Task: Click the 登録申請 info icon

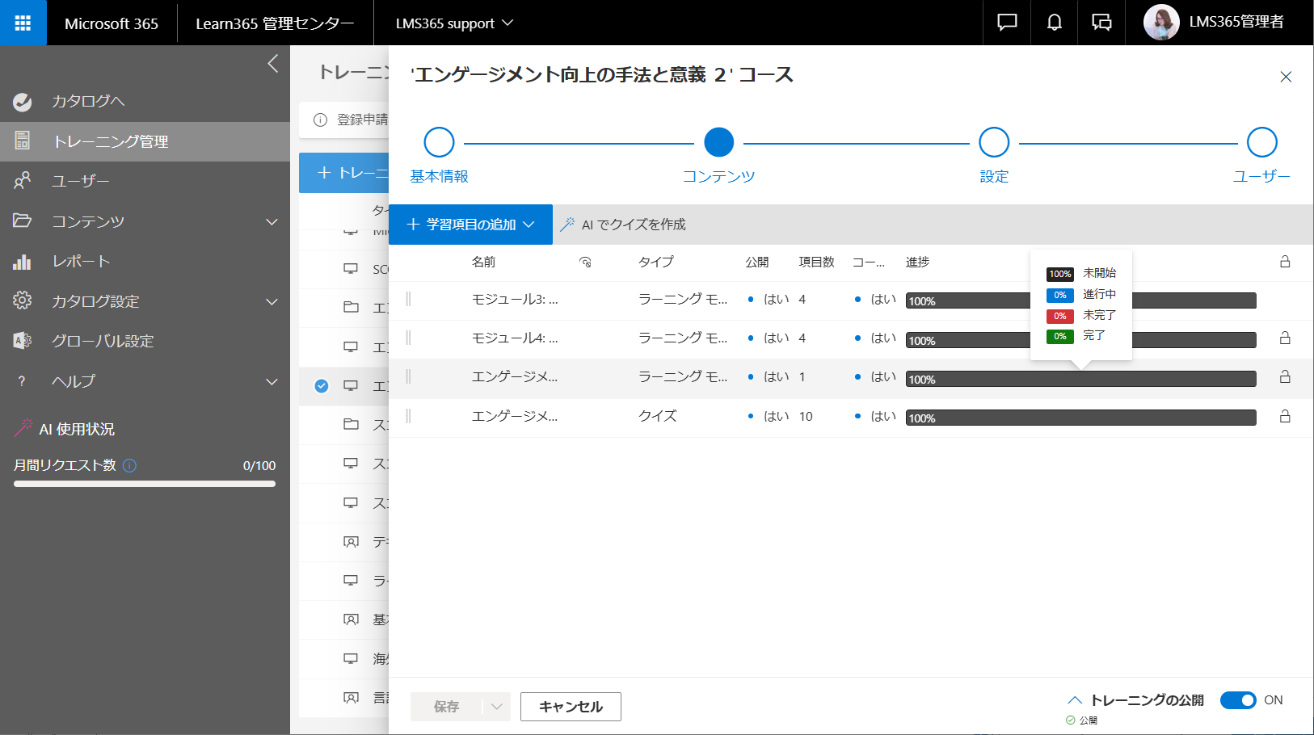Action: click(320, 120)
